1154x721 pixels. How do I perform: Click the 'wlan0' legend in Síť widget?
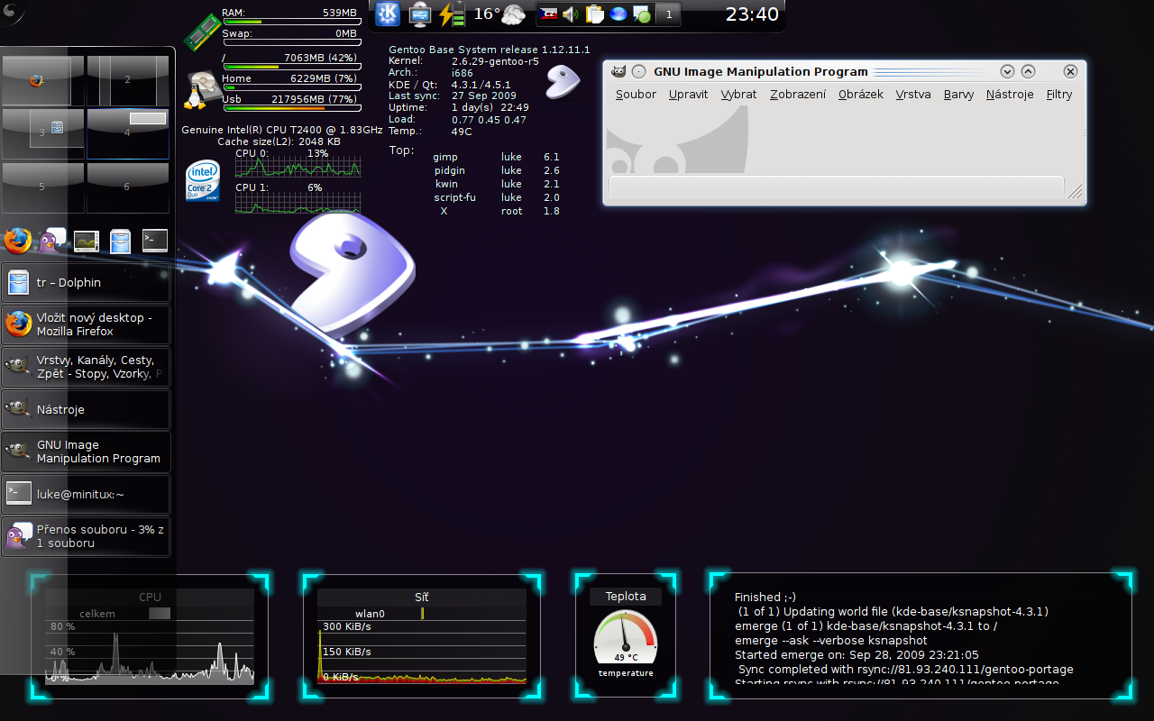point(370,614)
